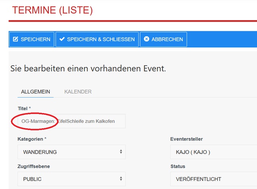Open the Eventersteller dropdown showing KAJO
257x189 pixels.
click(213, 152)
